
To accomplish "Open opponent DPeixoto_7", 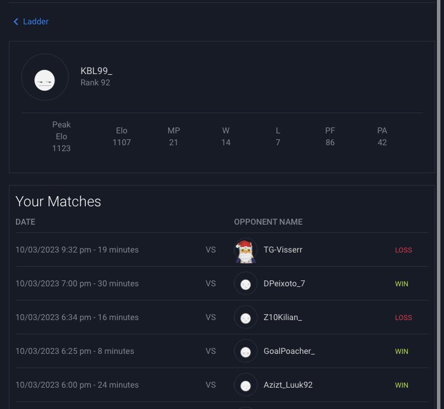I will click(x=284, y=283).
